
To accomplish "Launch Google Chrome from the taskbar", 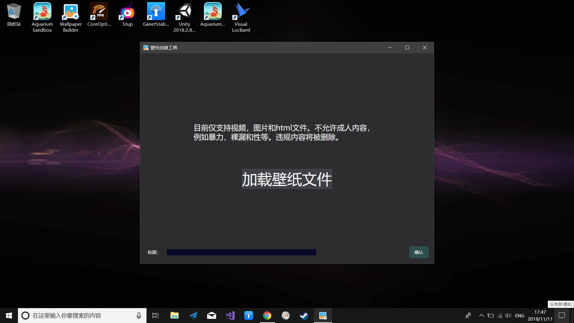I will [267, 315].
